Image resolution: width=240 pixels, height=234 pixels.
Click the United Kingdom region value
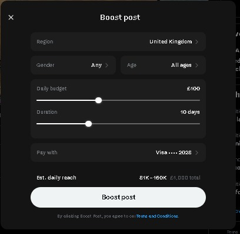[x=171, y=42]
